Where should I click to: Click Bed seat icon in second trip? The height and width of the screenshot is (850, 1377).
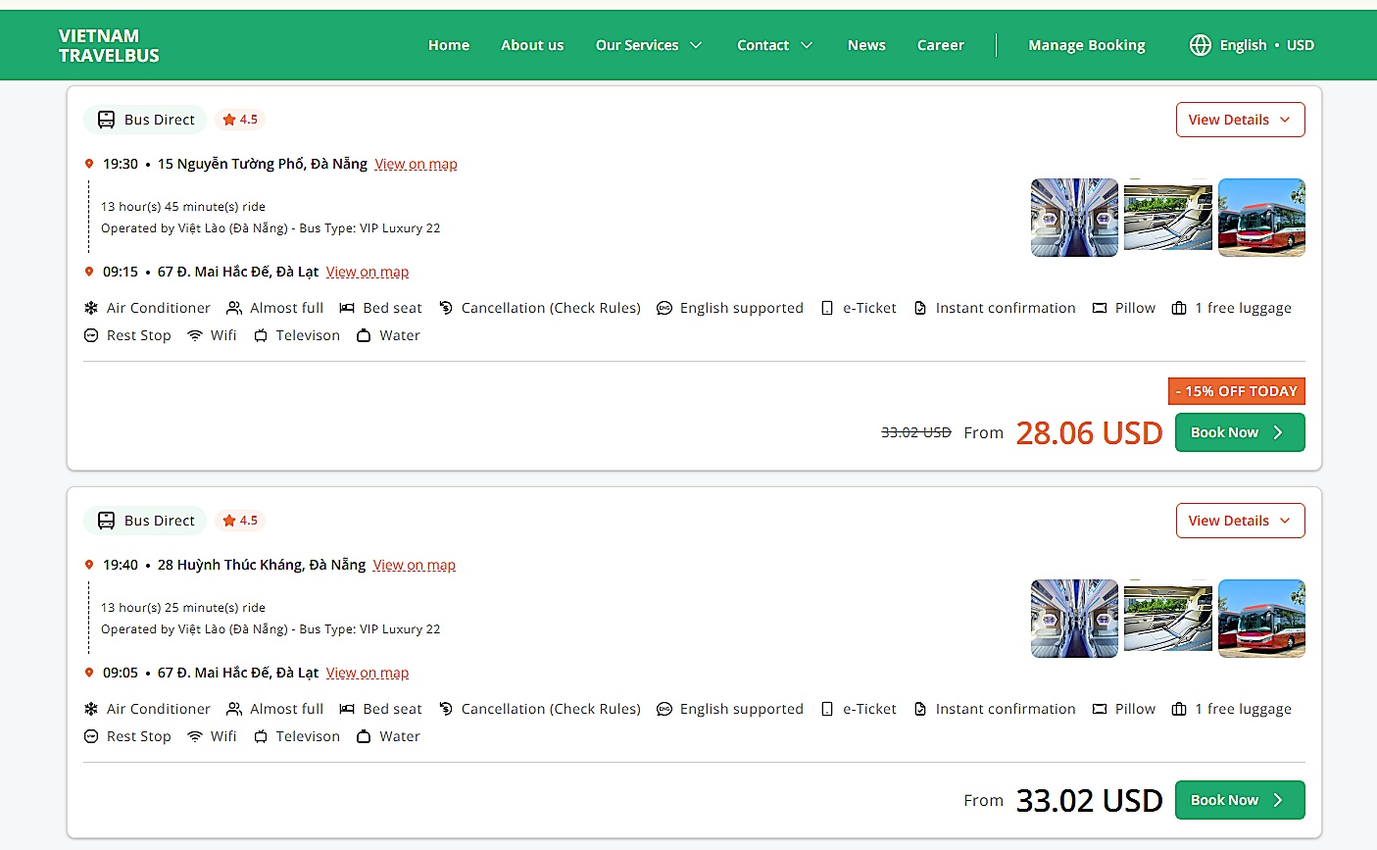click(x=347, y=709)
